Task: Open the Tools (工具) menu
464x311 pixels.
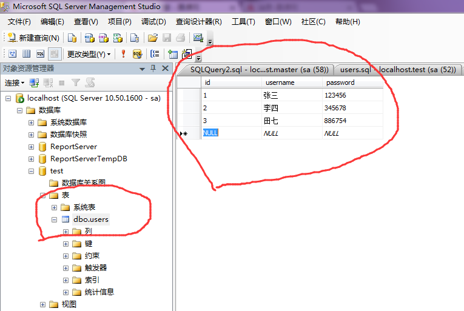Action: coord(243,22)
